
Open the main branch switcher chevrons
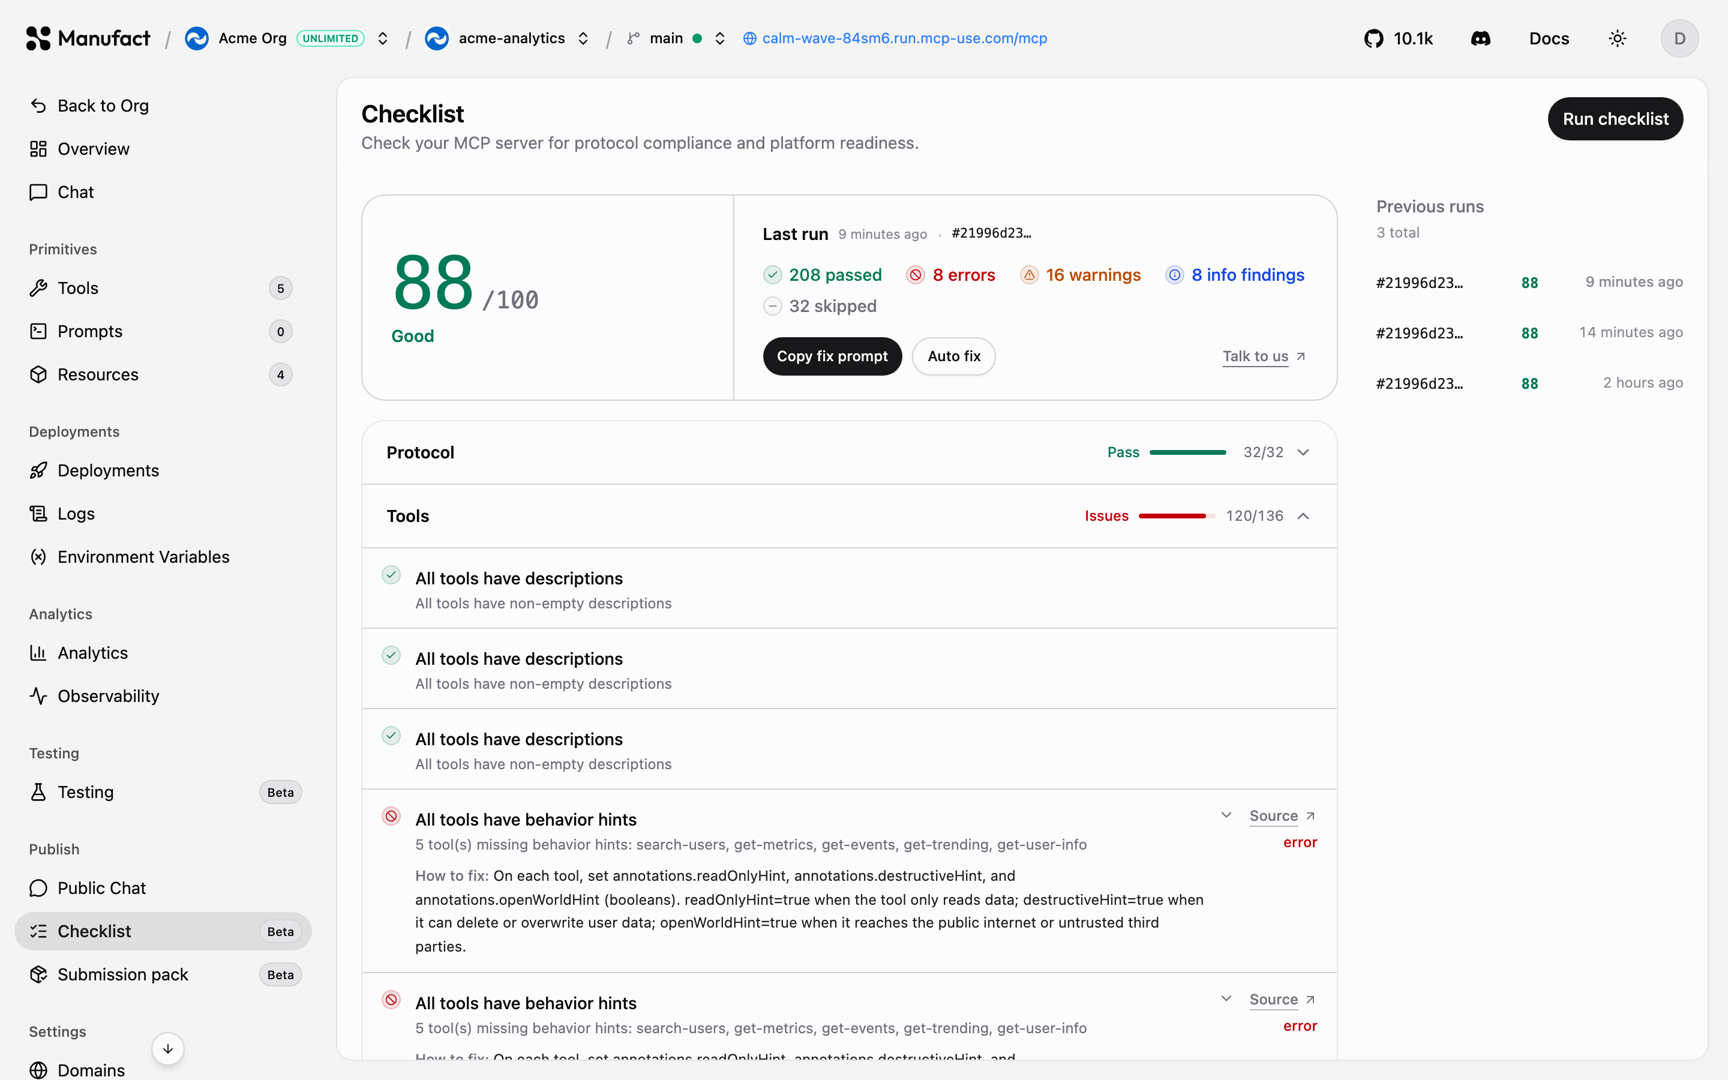pos(720,38)
